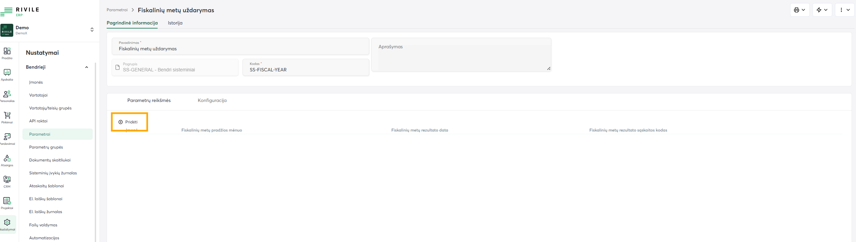Go back via Parametrai breadcrumb link
The width and height of the screenshot is (856, 242).
pos(117,10)
